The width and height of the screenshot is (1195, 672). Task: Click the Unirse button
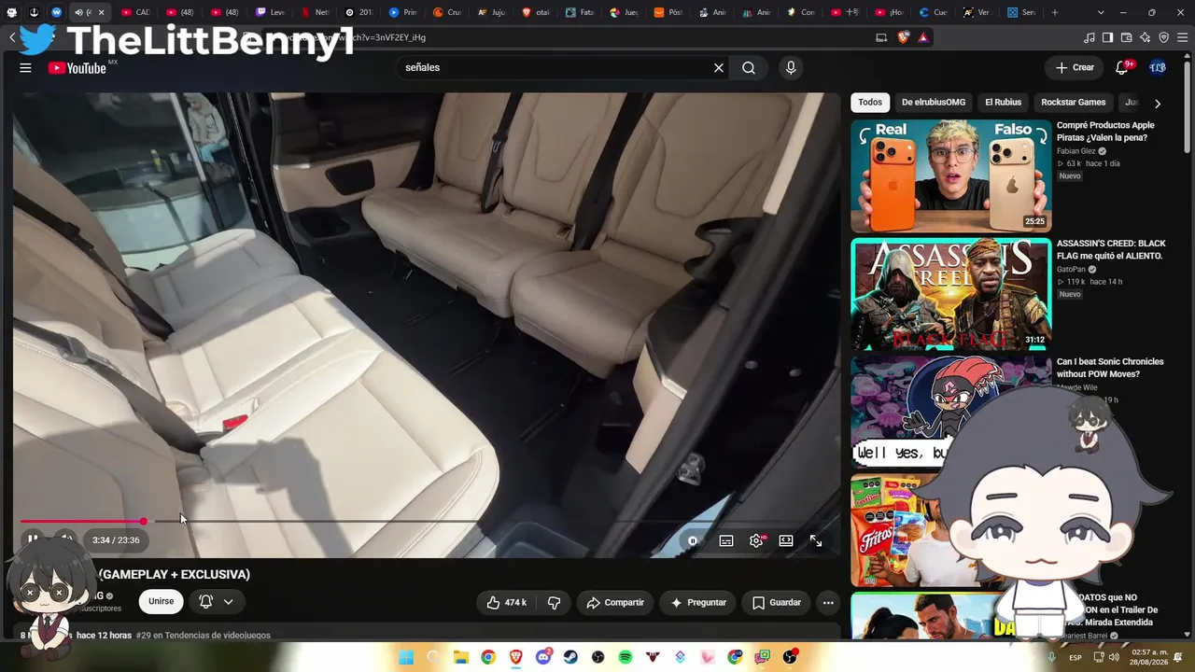(x=162, y=602)
